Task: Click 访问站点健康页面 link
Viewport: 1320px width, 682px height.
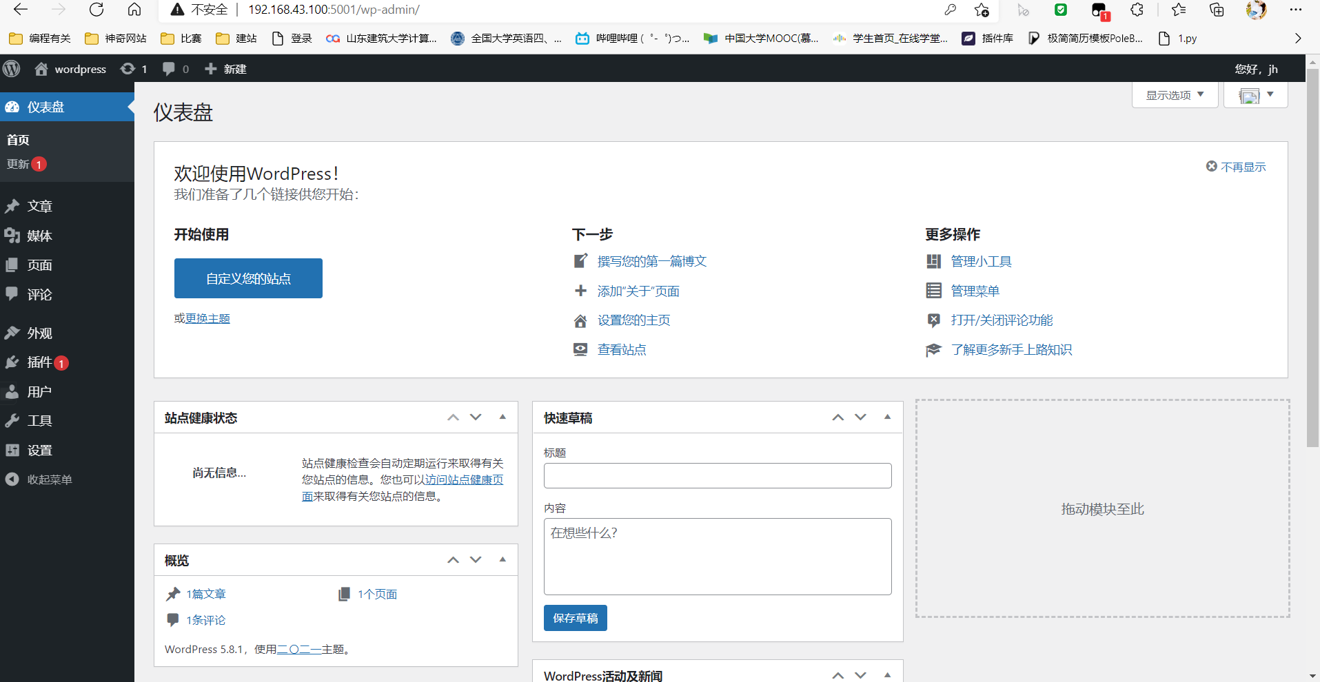Action: tap(465, 479)
